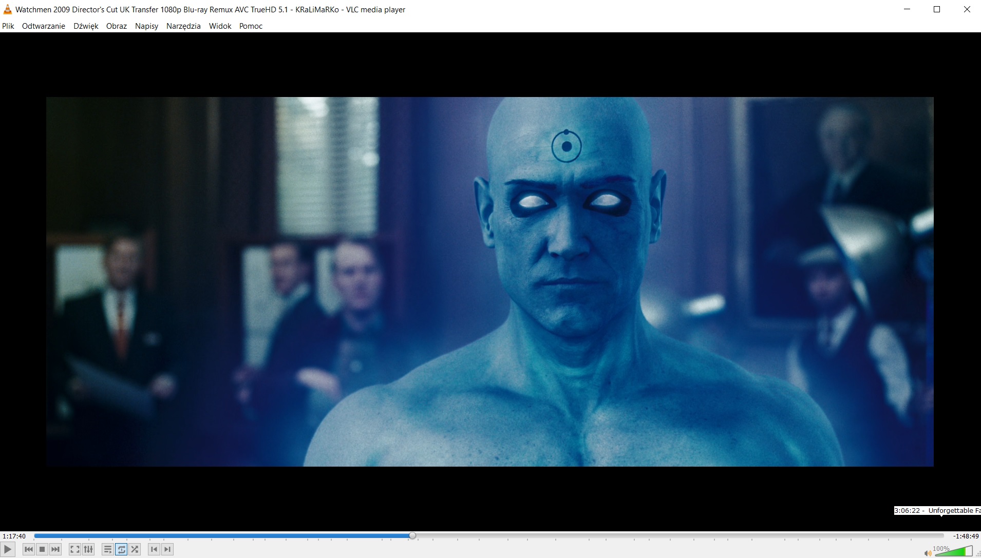
Task: Skip to next media in playlist
Action: point(55,549)
